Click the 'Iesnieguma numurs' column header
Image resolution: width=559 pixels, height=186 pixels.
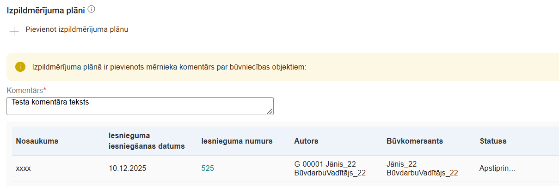(237, 141)
